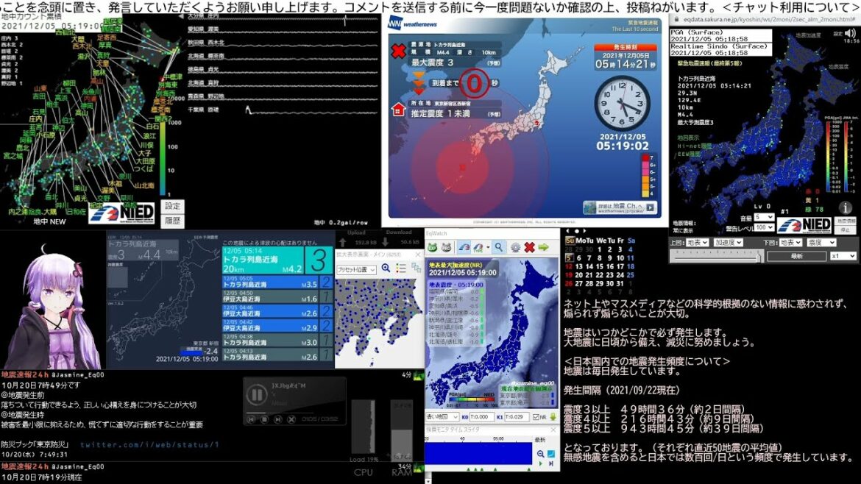Click the 設定 button under the map
This screenshot has width=861, height=484.
(x=172, y=206)
